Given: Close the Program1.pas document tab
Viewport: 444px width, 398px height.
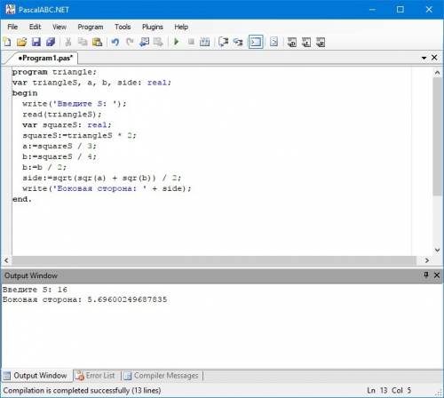Looking at the screenshot, I should click(434, 58).
